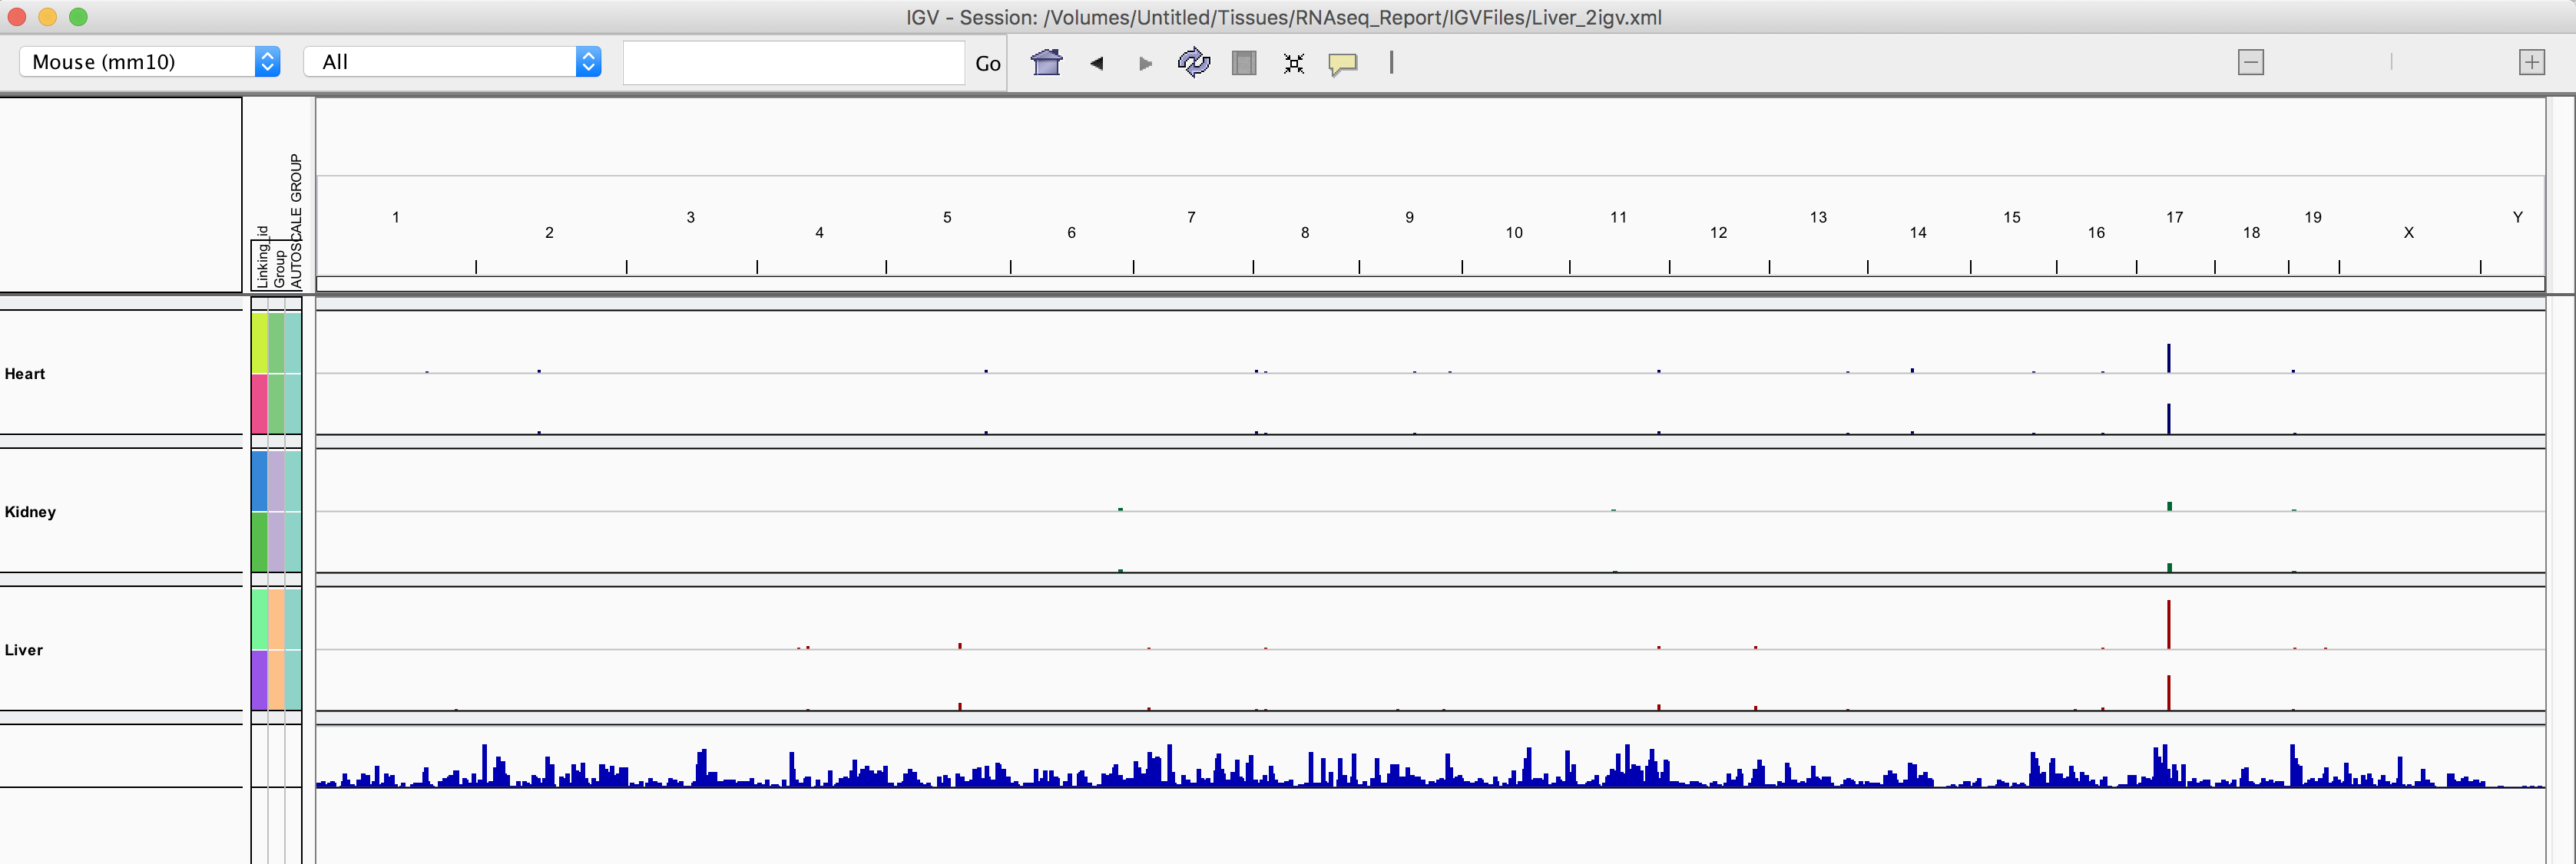This screenshot has width=2576, height=864.
Task: Jump to chromosome 17 label
Action: (x=2175, y=216)
